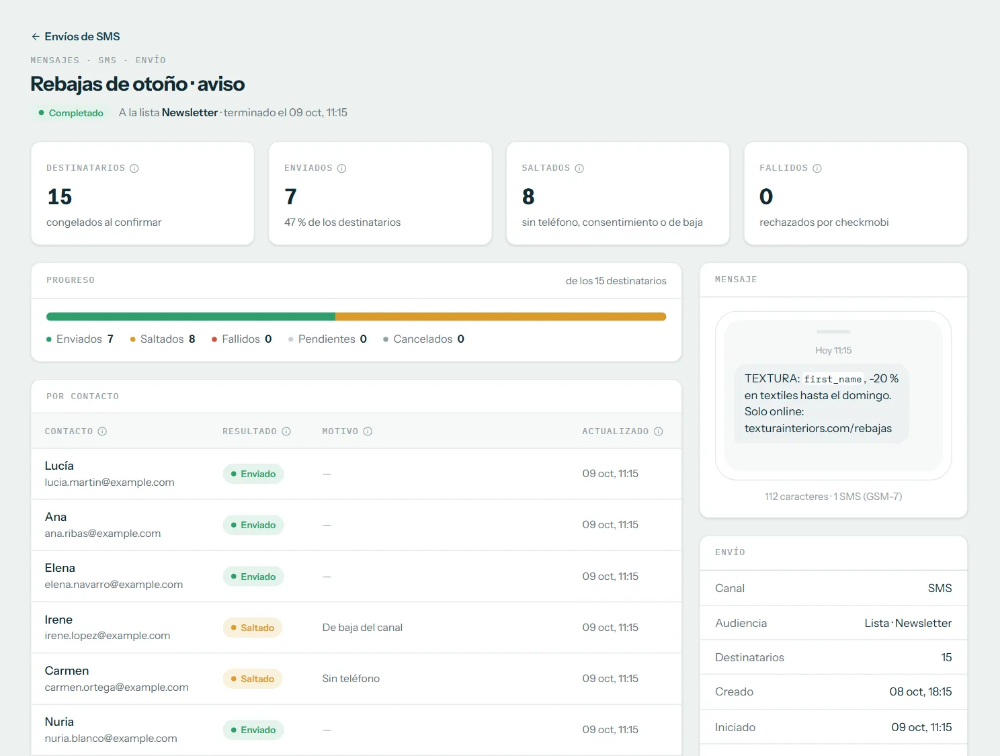Screen dimensions: 1000x756
Task: Click the Saltado badge in Irene's row
Action: tap(253, 628)
